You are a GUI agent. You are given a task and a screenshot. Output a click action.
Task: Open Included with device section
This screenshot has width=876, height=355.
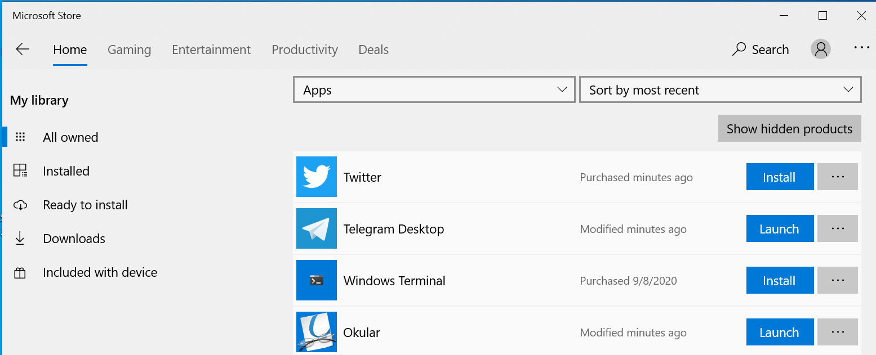pyautogui.click(x=100, y=272)
